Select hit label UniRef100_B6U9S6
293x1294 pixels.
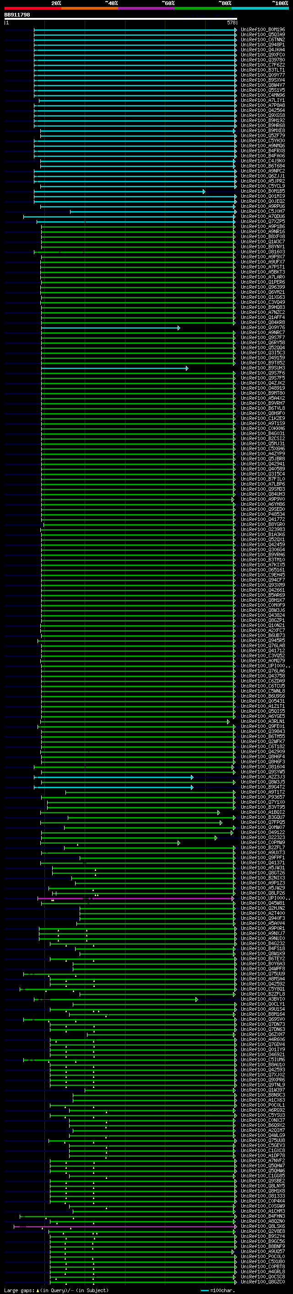click(x=263, y=696)
